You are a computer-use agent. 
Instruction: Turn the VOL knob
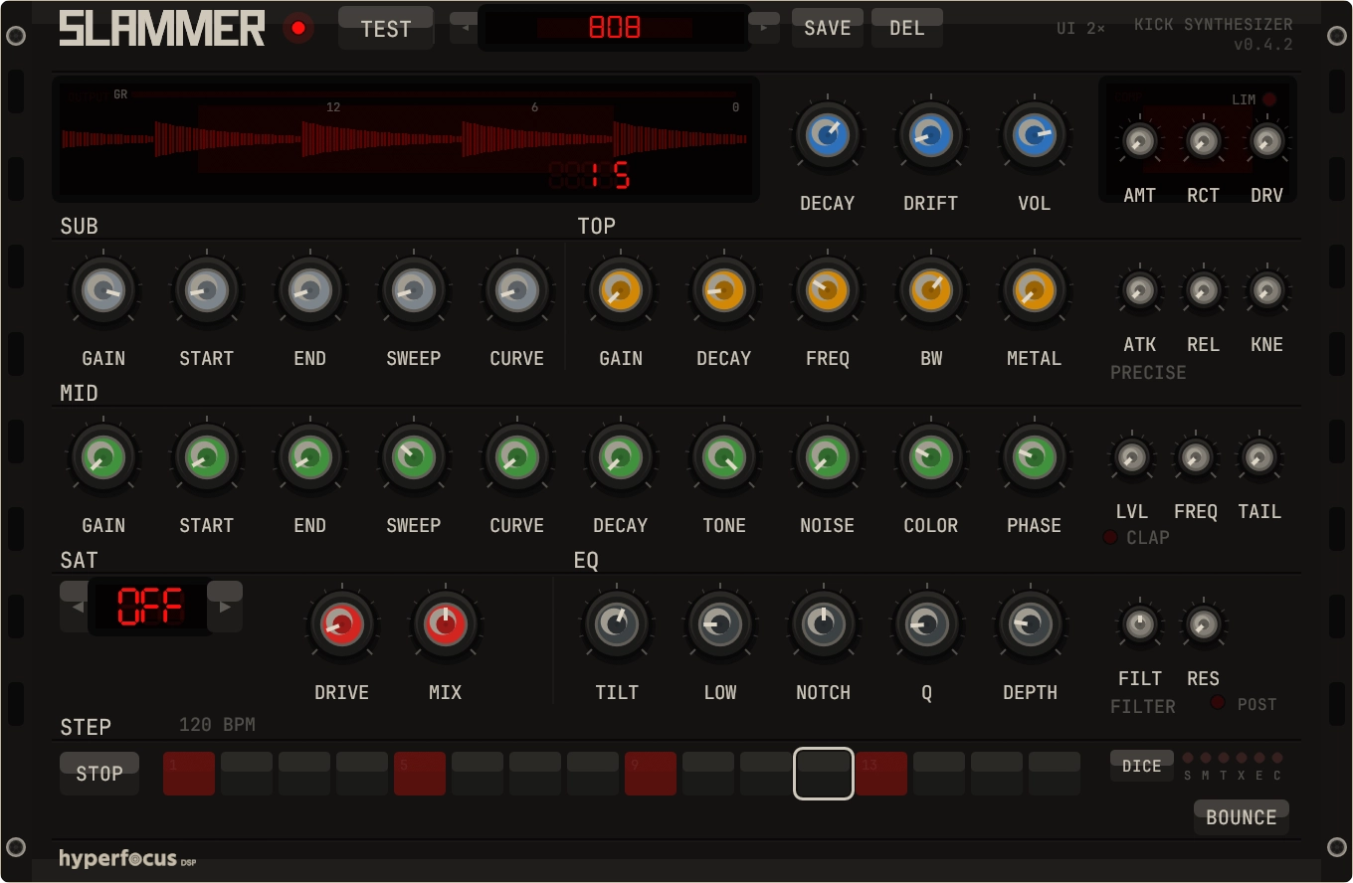(1034, 136)
